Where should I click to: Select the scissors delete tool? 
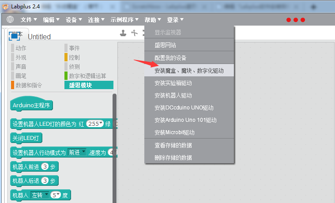click(134, 33)
